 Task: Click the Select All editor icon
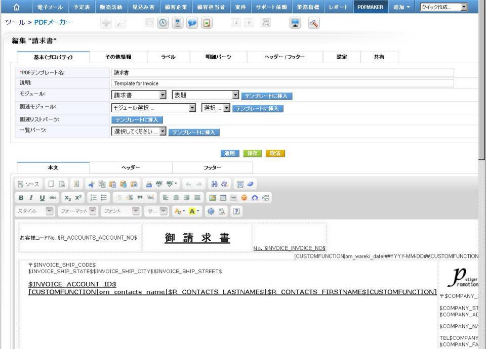click(240, 184)
